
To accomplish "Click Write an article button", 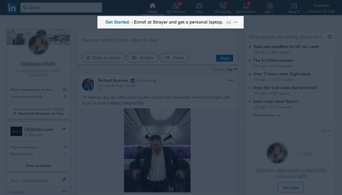I will tap(103, 58).
